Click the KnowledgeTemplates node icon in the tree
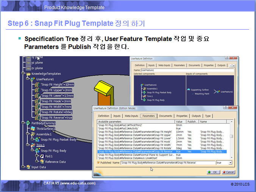Screen dimensions: 256x192 click(x=28, y=74)
